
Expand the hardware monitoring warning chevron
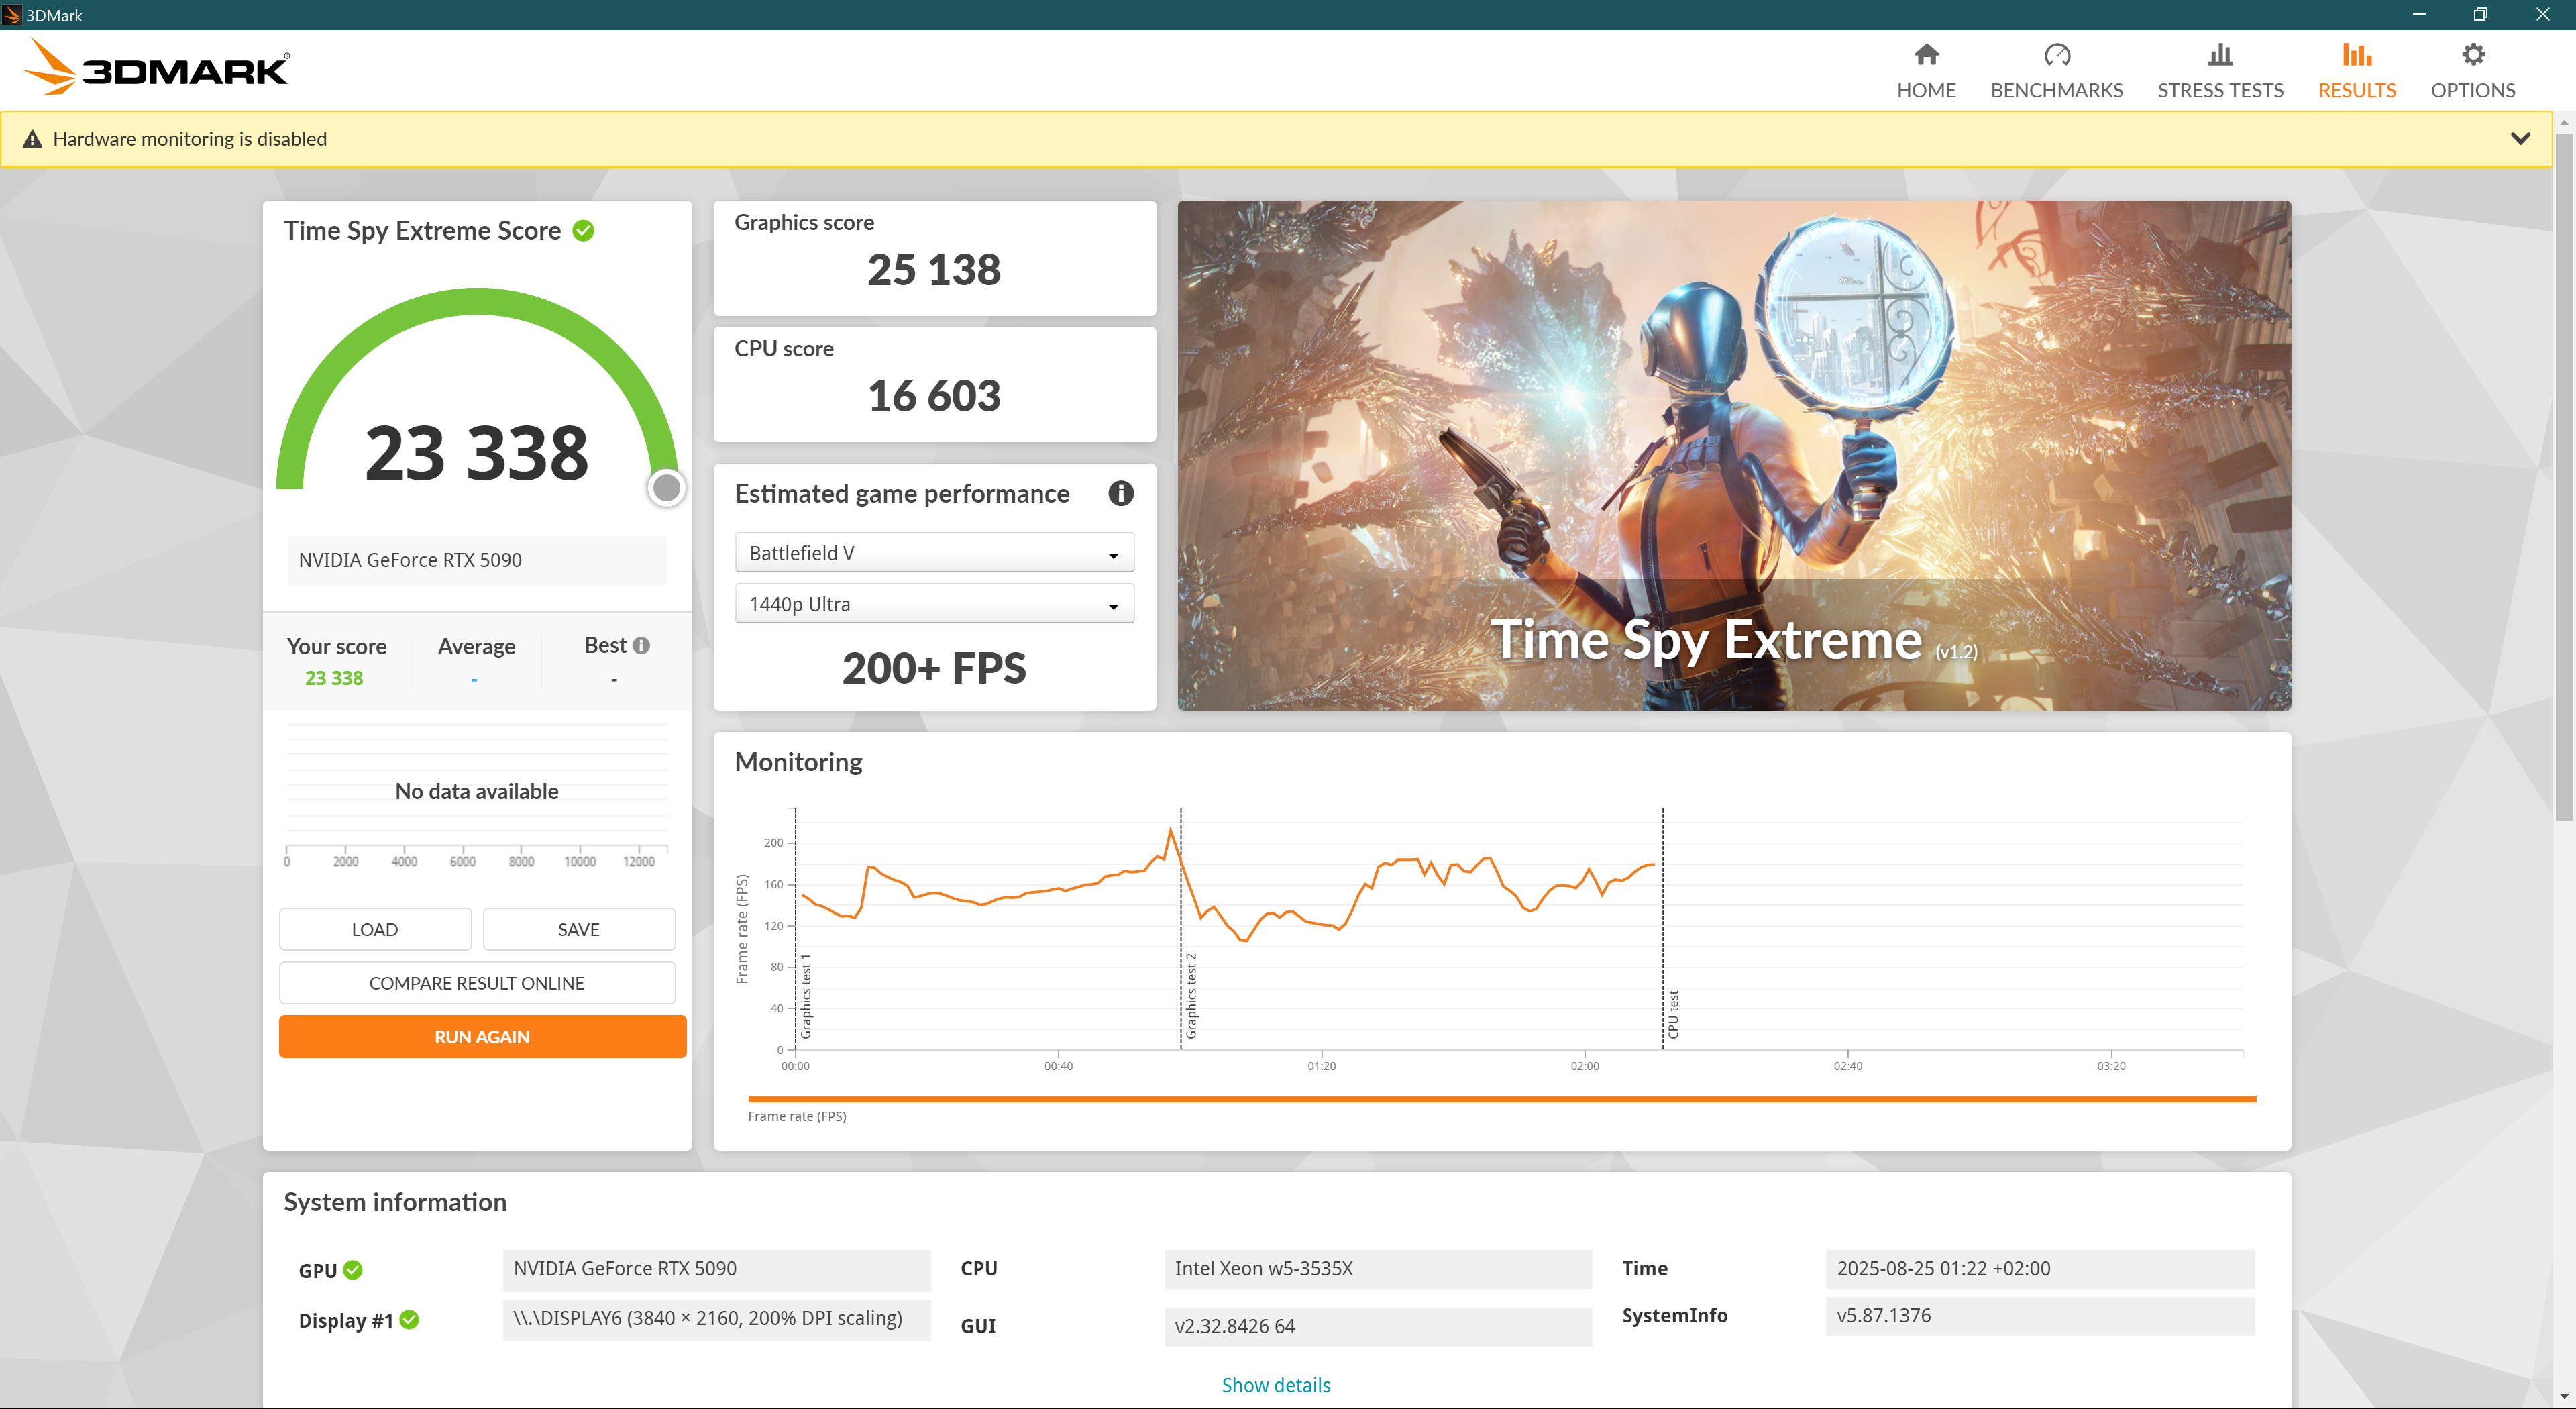2520,138
